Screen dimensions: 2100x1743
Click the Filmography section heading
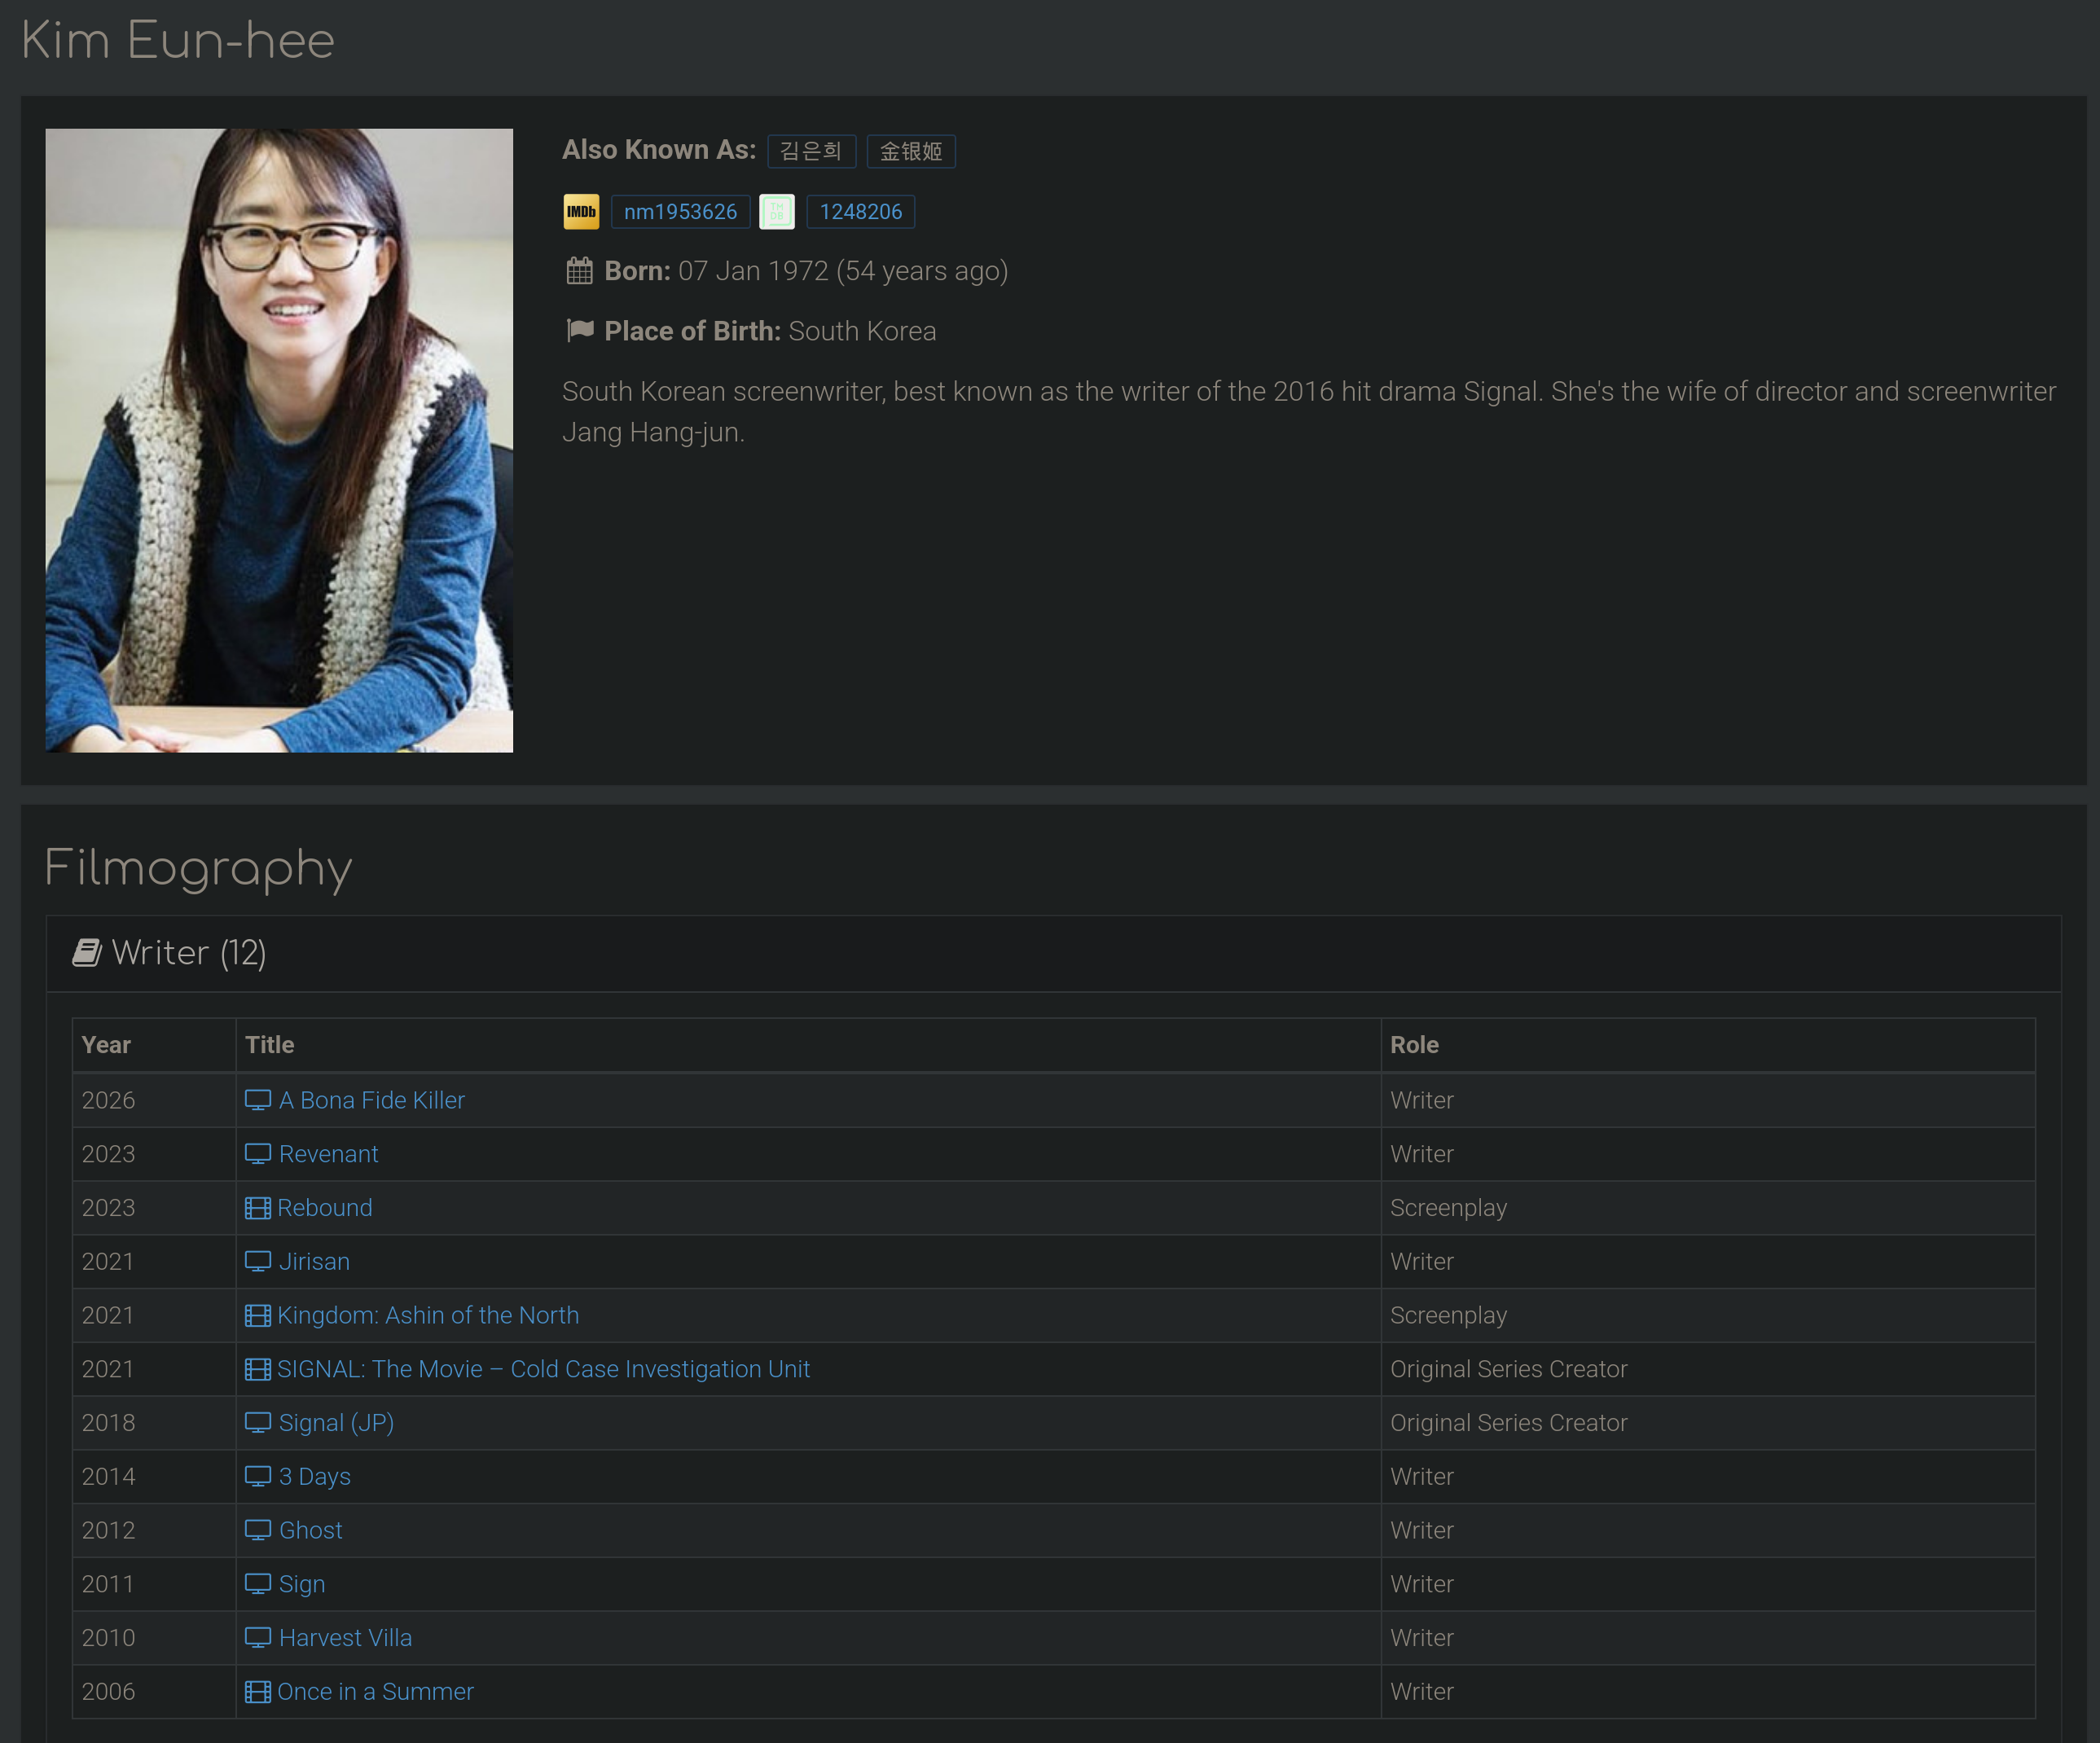(198, 868)
